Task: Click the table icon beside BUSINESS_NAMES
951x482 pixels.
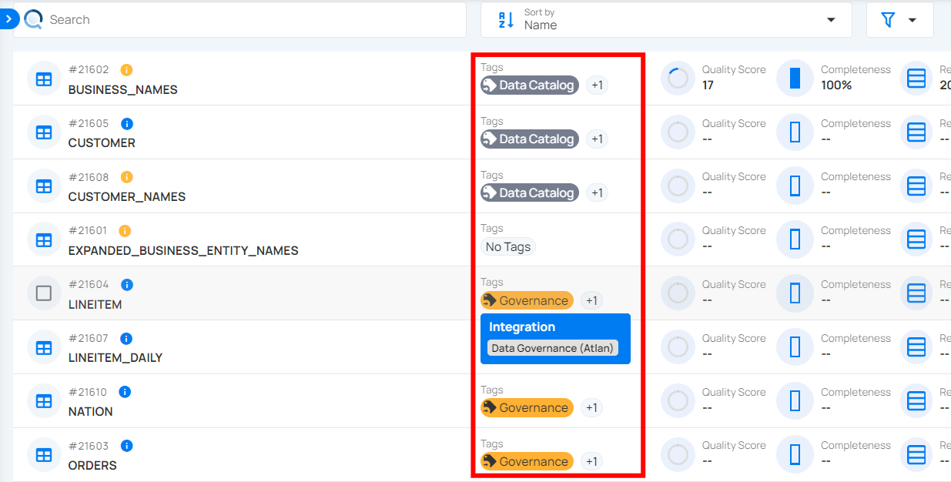Action: tap(44, 78)
